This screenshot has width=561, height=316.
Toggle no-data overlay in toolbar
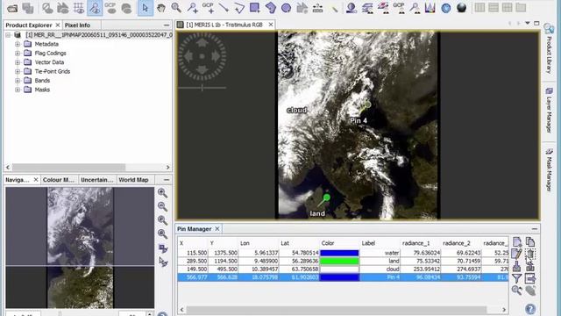(47, 8)
